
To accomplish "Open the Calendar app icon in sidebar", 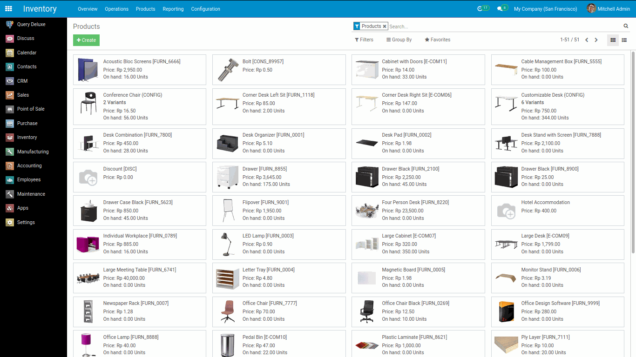I will pos(9,53).
